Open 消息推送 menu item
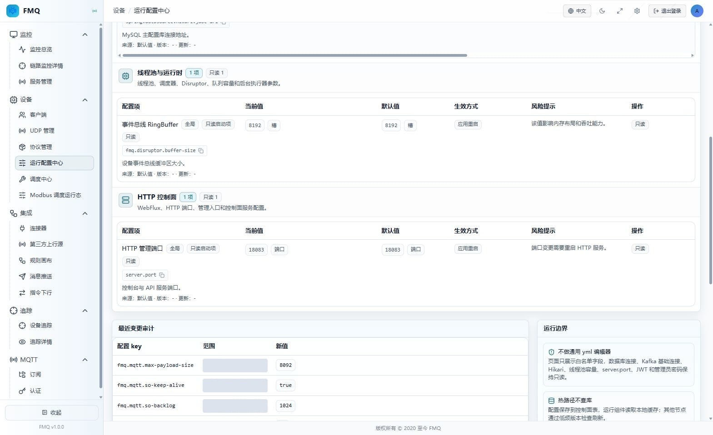 coord(55,277)
